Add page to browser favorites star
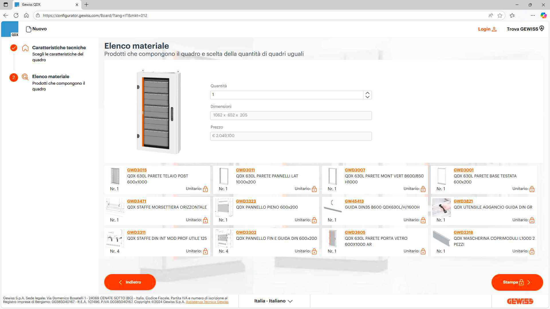Image resolution: width=550 pixels, height=309 pixels. 500,15
